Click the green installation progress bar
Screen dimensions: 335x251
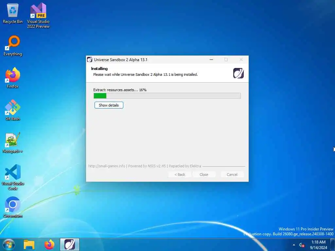[x=167, y=96]
